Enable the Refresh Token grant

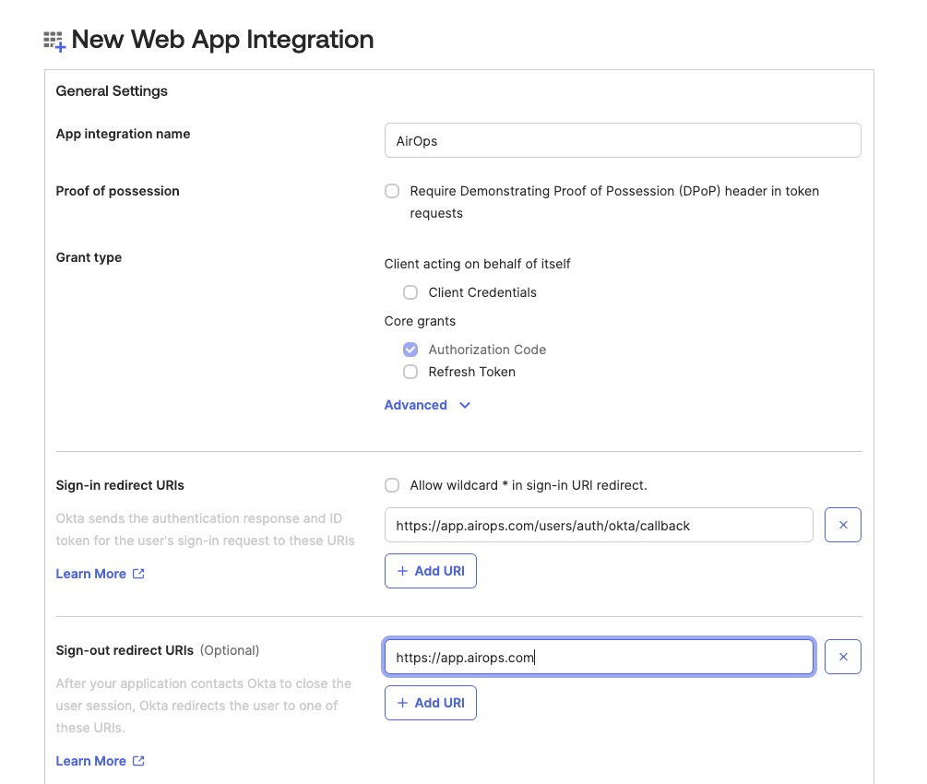tap(410, 372)
